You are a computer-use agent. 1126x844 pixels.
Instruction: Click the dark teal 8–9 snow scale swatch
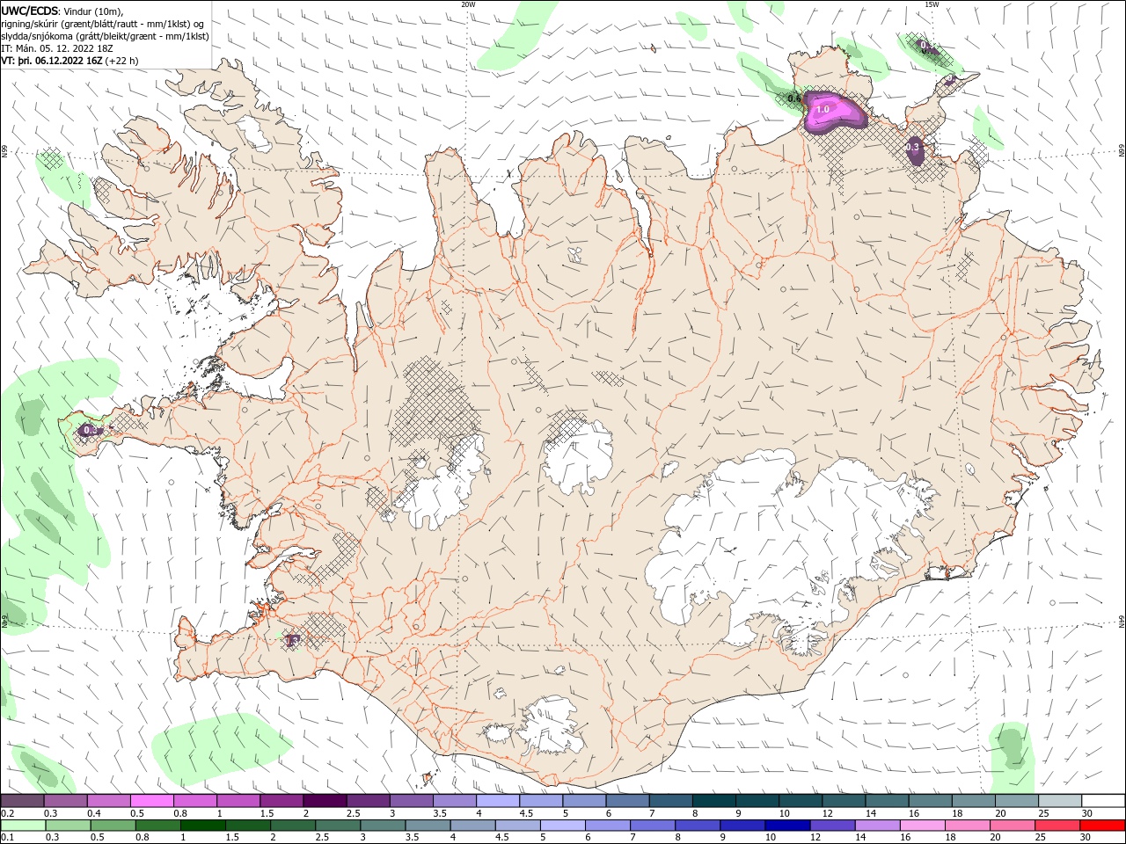pyautogui.click(x=714, y=801)
